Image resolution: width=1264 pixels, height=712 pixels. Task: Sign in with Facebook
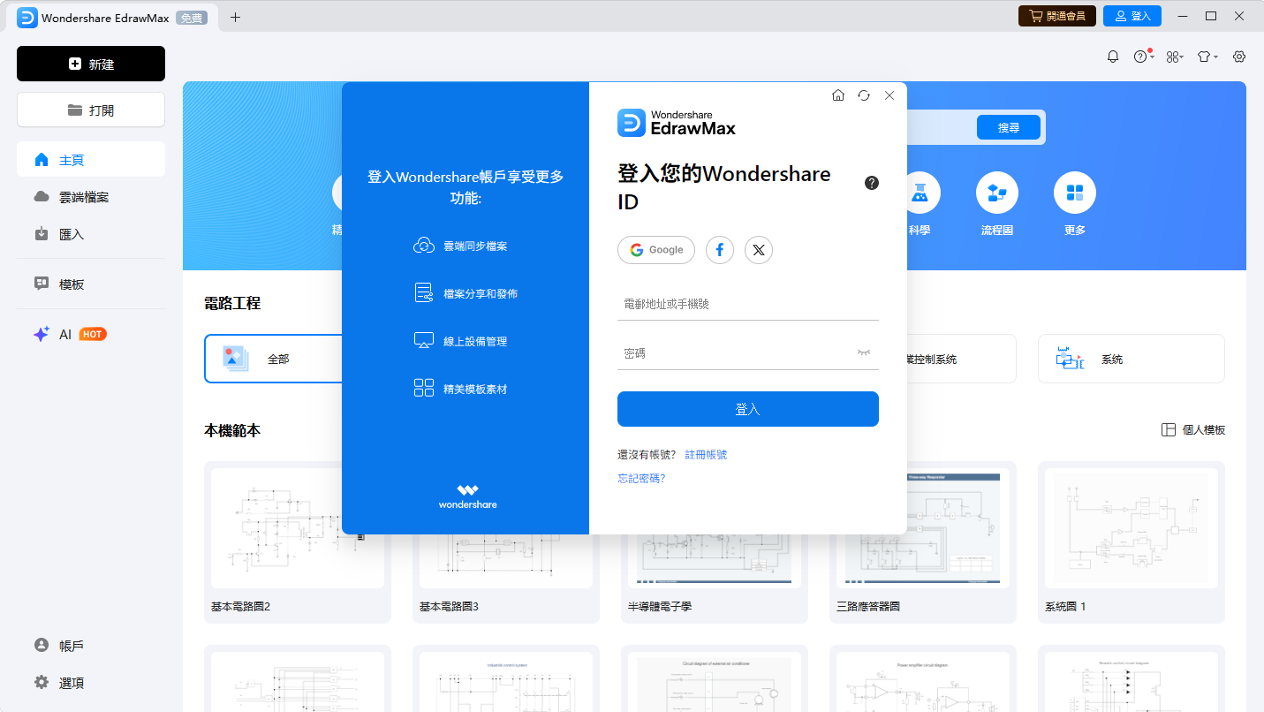(719, 250)
